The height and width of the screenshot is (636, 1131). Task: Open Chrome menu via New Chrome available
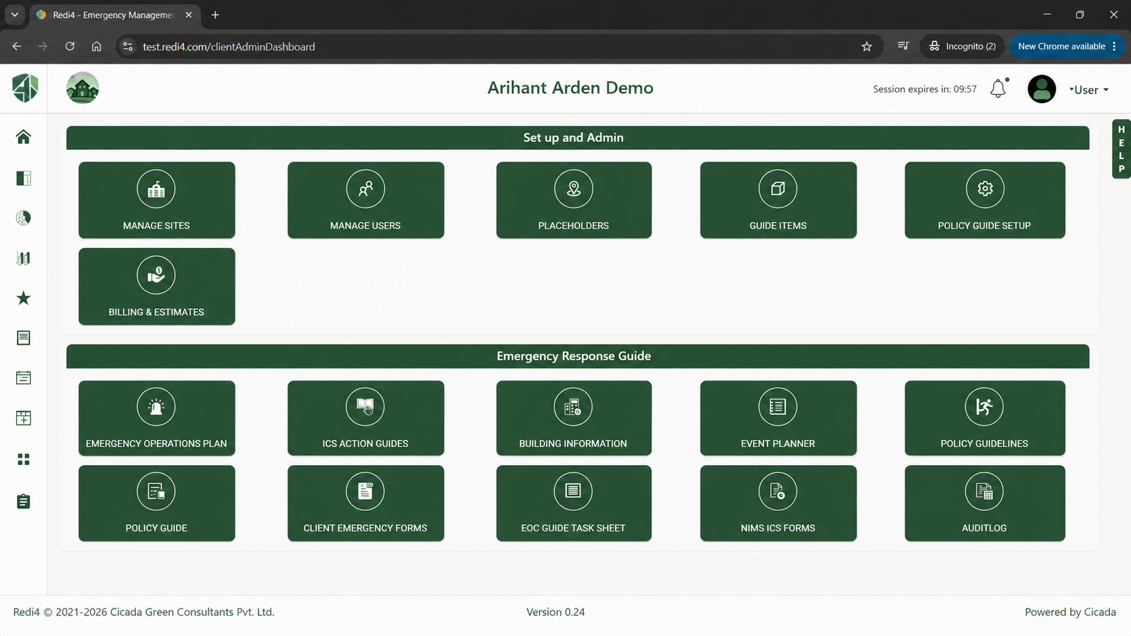coord(1067,47)
